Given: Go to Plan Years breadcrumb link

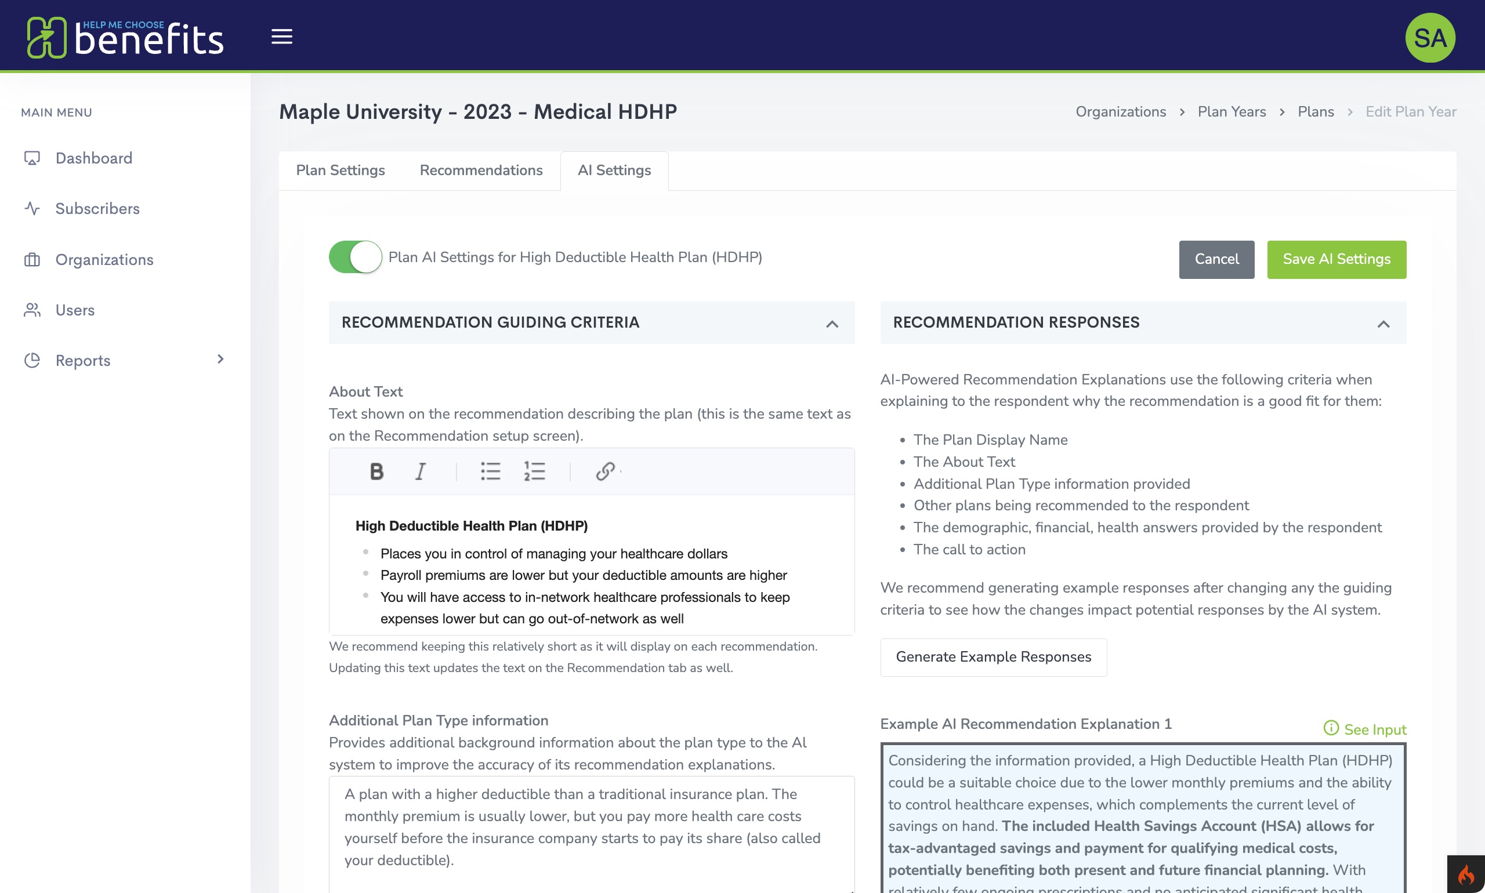Looking at the screenshot, I should (x=1232, y=111).
